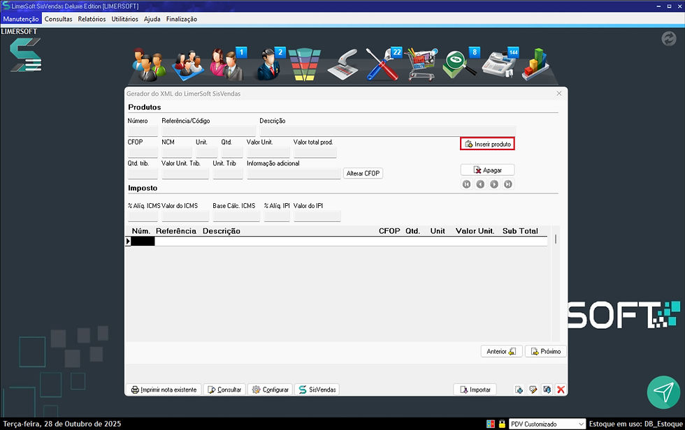Click the Valor total prod. field
Screen dimensions: 685x430
coord(315,152)
